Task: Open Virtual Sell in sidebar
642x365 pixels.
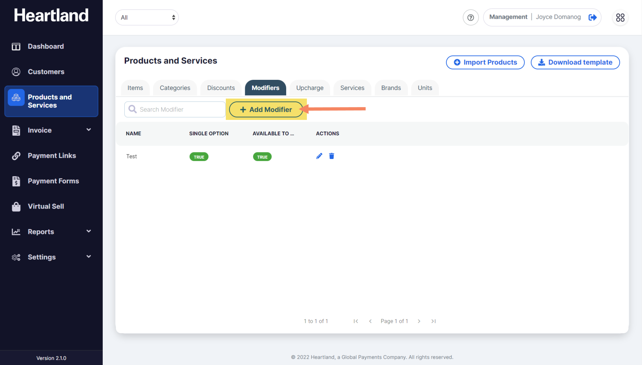Action: [46, 206]
